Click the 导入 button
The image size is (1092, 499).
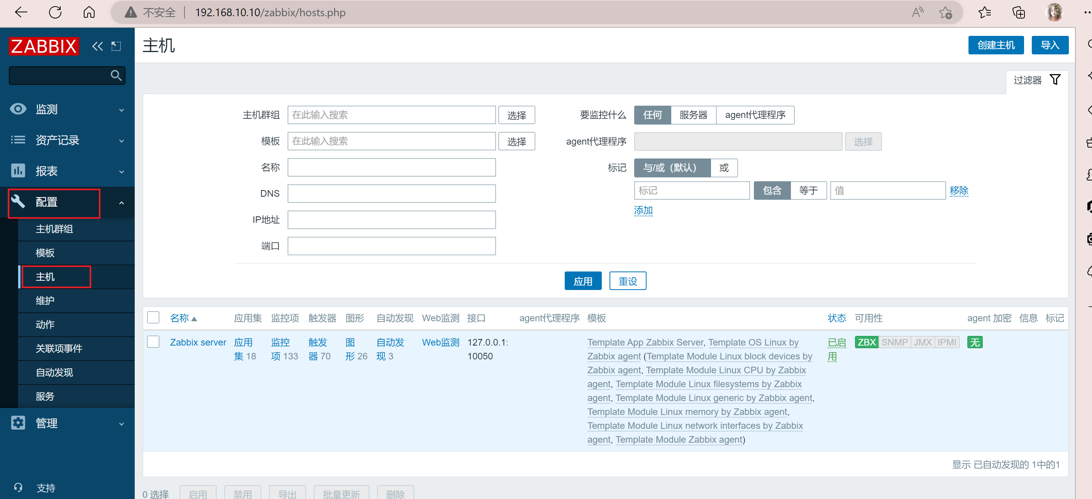1050,45
